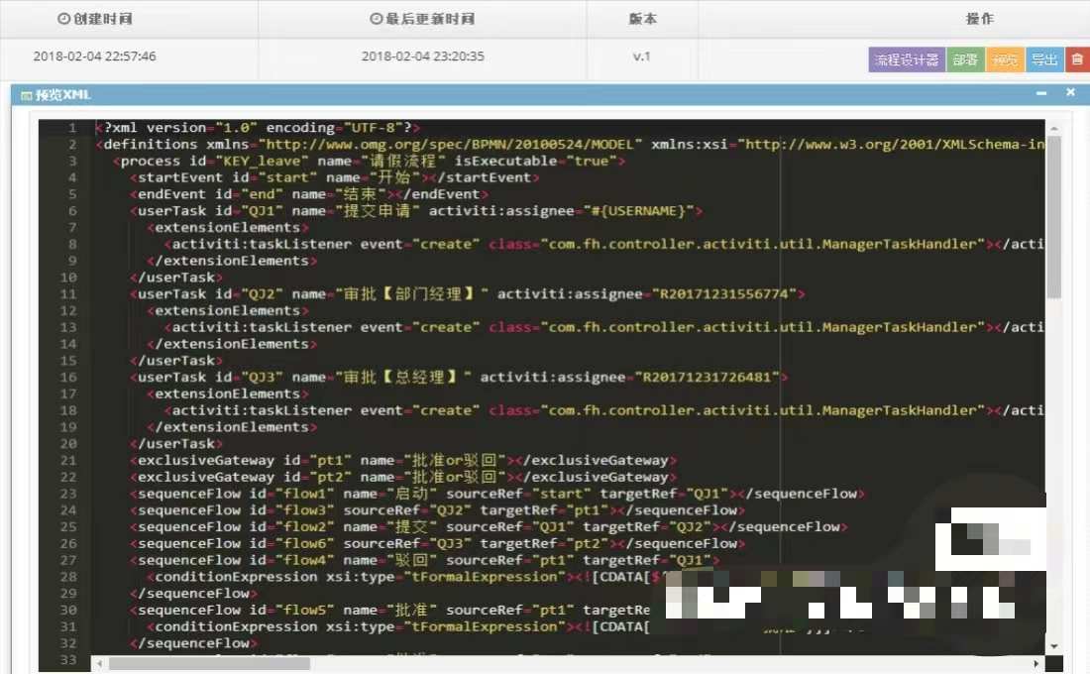This screenshot has width=1090, height=674.
Task: Click the userTask QJ1 提交申请 line
Action: coord(416,211)
